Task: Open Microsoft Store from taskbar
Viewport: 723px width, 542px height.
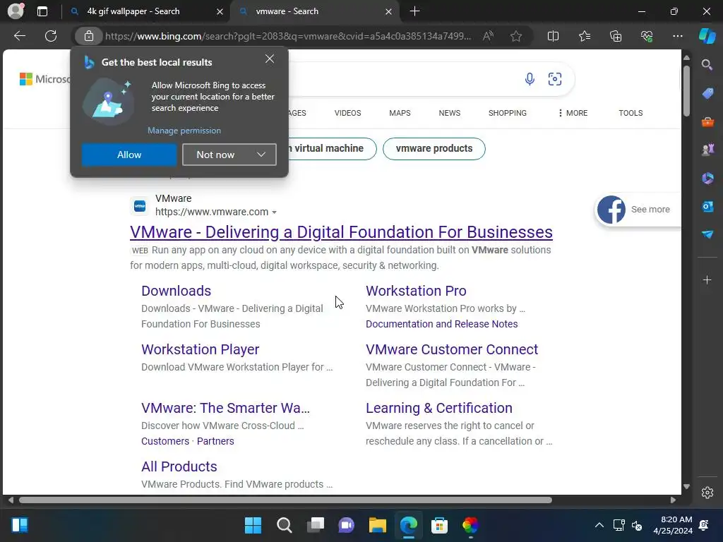Action: 439,525
